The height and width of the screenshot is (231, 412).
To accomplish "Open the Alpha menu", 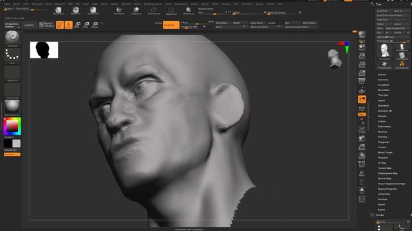I will click(7, 4).
